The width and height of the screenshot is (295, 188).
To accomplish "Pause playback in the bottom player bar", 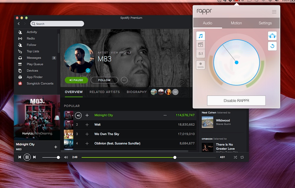I will click(27, 157).
